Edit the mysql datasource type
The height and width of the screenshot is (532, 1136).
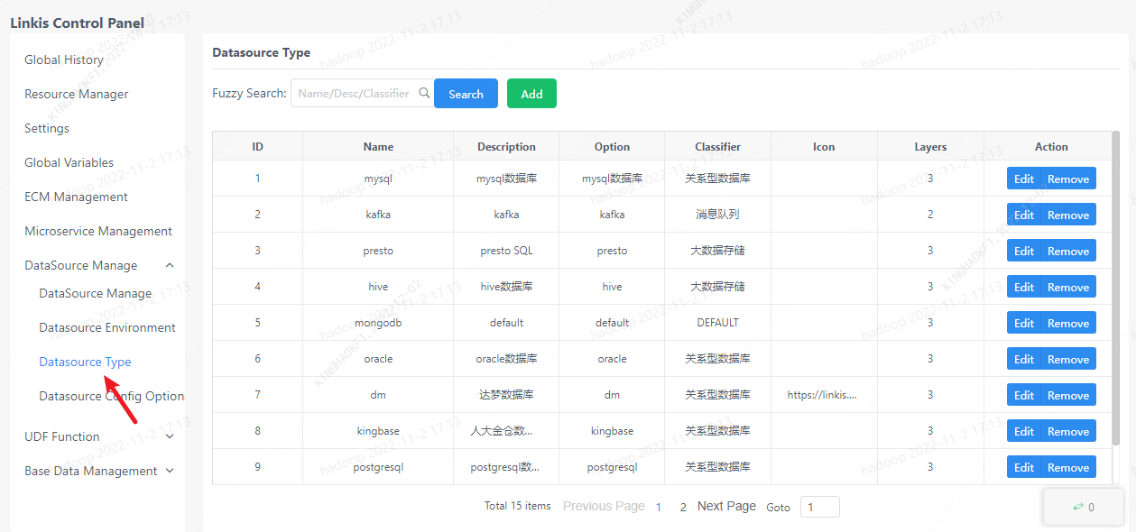pyautogui.click(x=1023, y=178)
